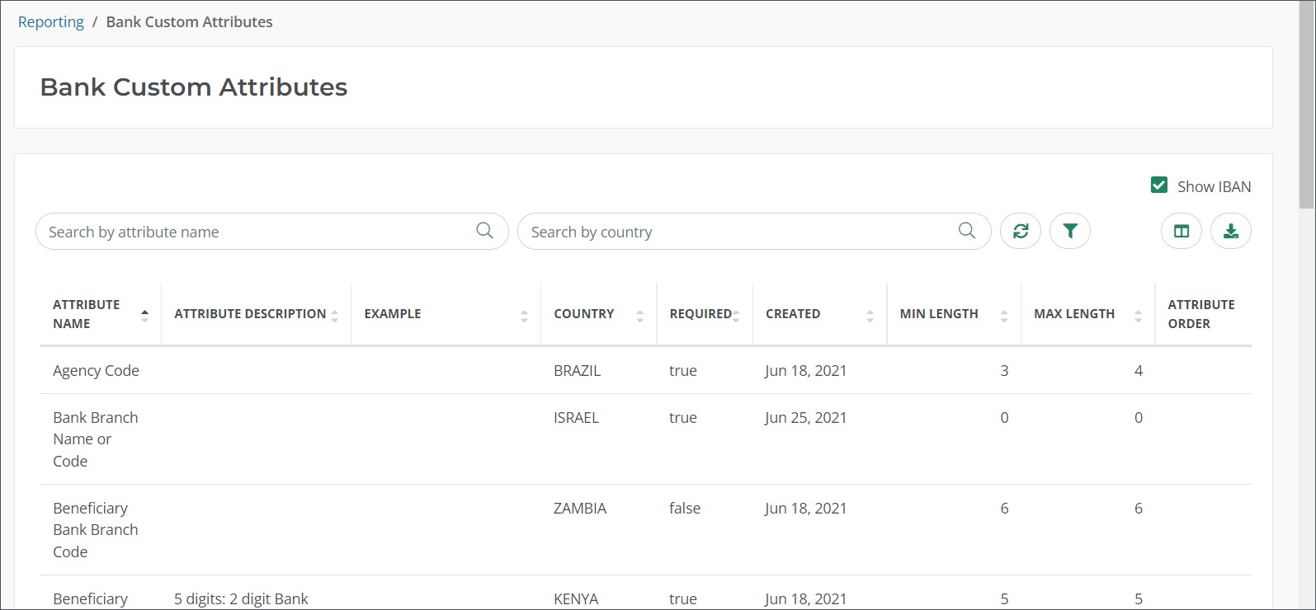
Task: Click the Jun 25, 2021 date cell
Action: pos(806,418)
